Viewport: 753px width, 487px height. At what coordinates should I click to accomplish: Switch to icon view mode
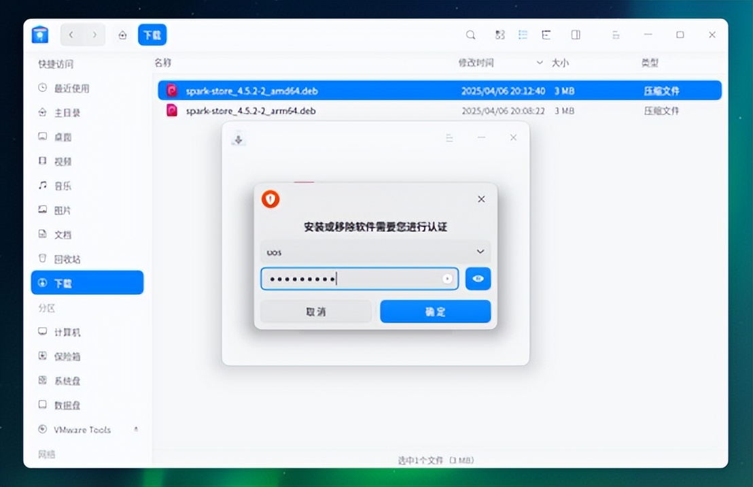[x=500, y=34]
